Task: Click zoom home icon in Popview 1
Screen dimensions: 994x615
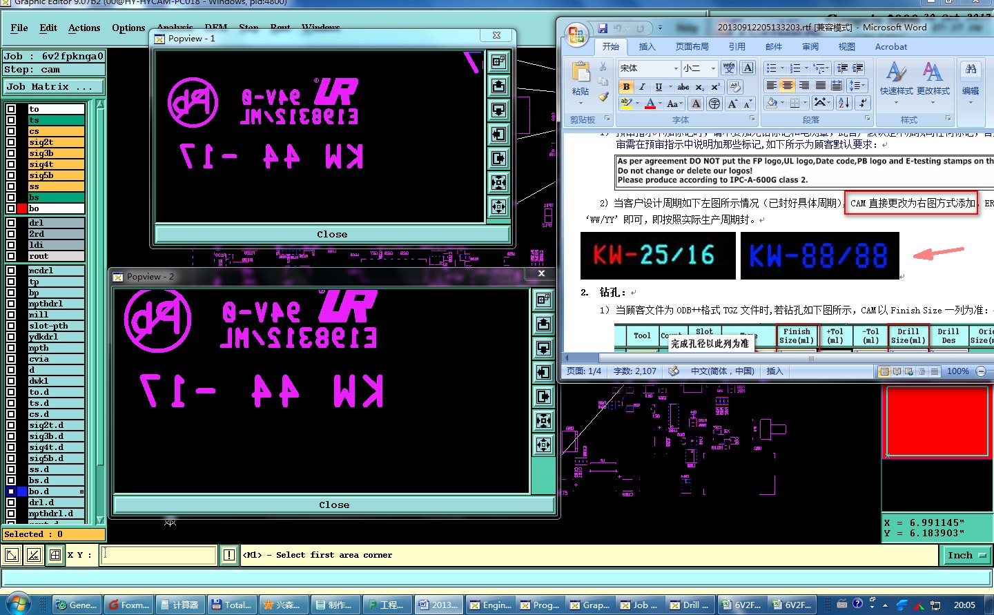Action: click(499, 61)
